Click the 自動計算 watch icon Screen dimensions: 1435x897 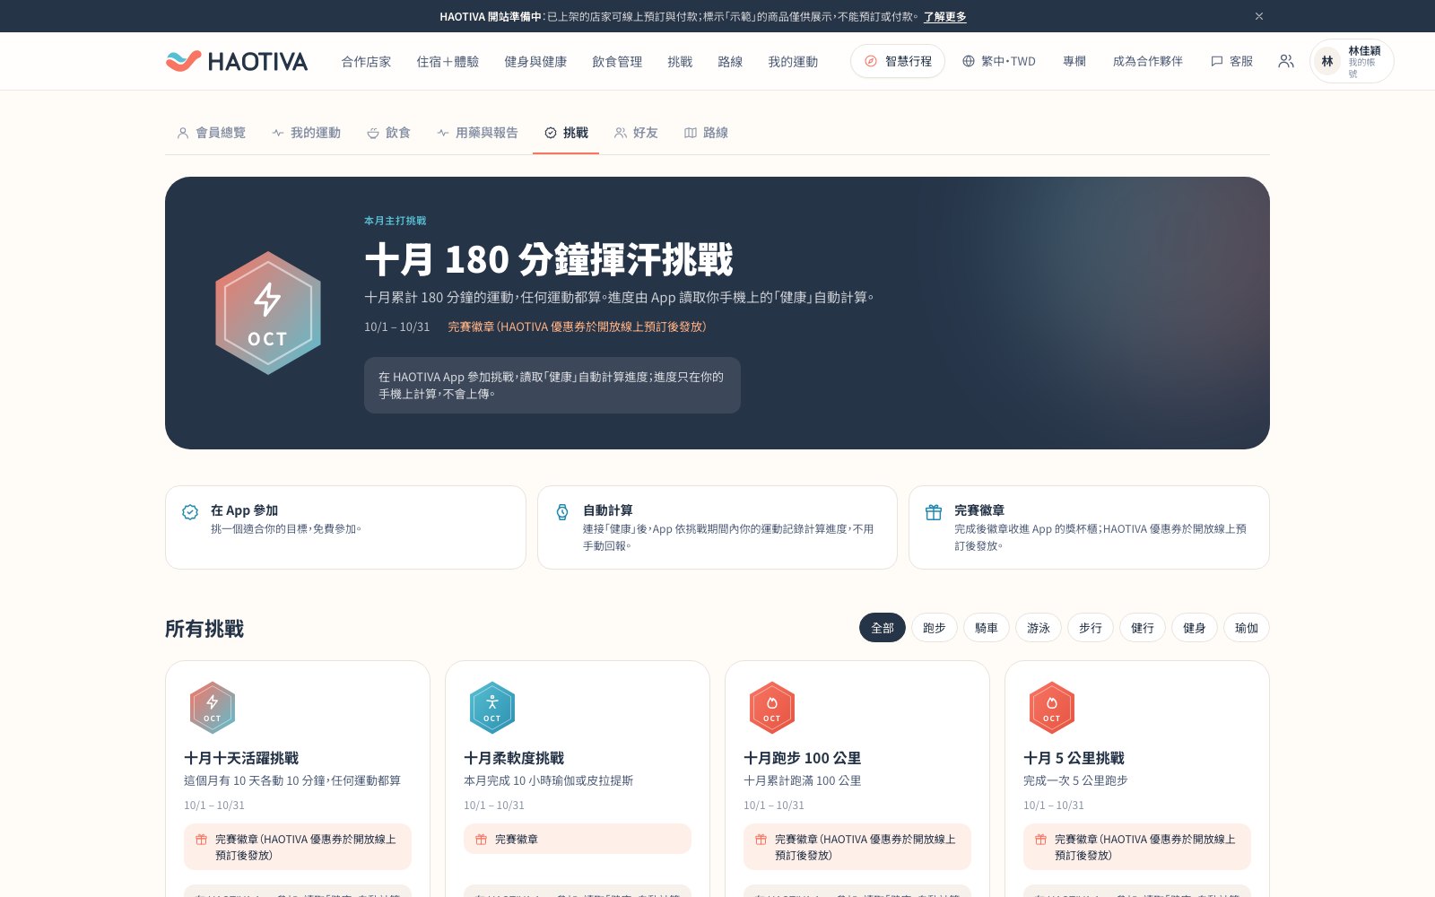[x=562, y=512]
